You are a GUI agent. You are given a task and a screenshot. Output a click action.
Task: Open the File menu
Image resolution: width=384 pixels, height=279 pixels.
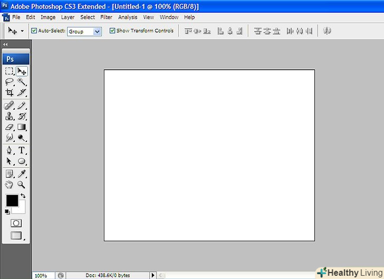(16, 17)
